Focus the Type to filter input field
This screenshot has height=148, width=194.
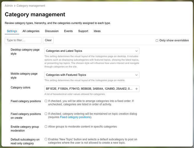[23, 40]
